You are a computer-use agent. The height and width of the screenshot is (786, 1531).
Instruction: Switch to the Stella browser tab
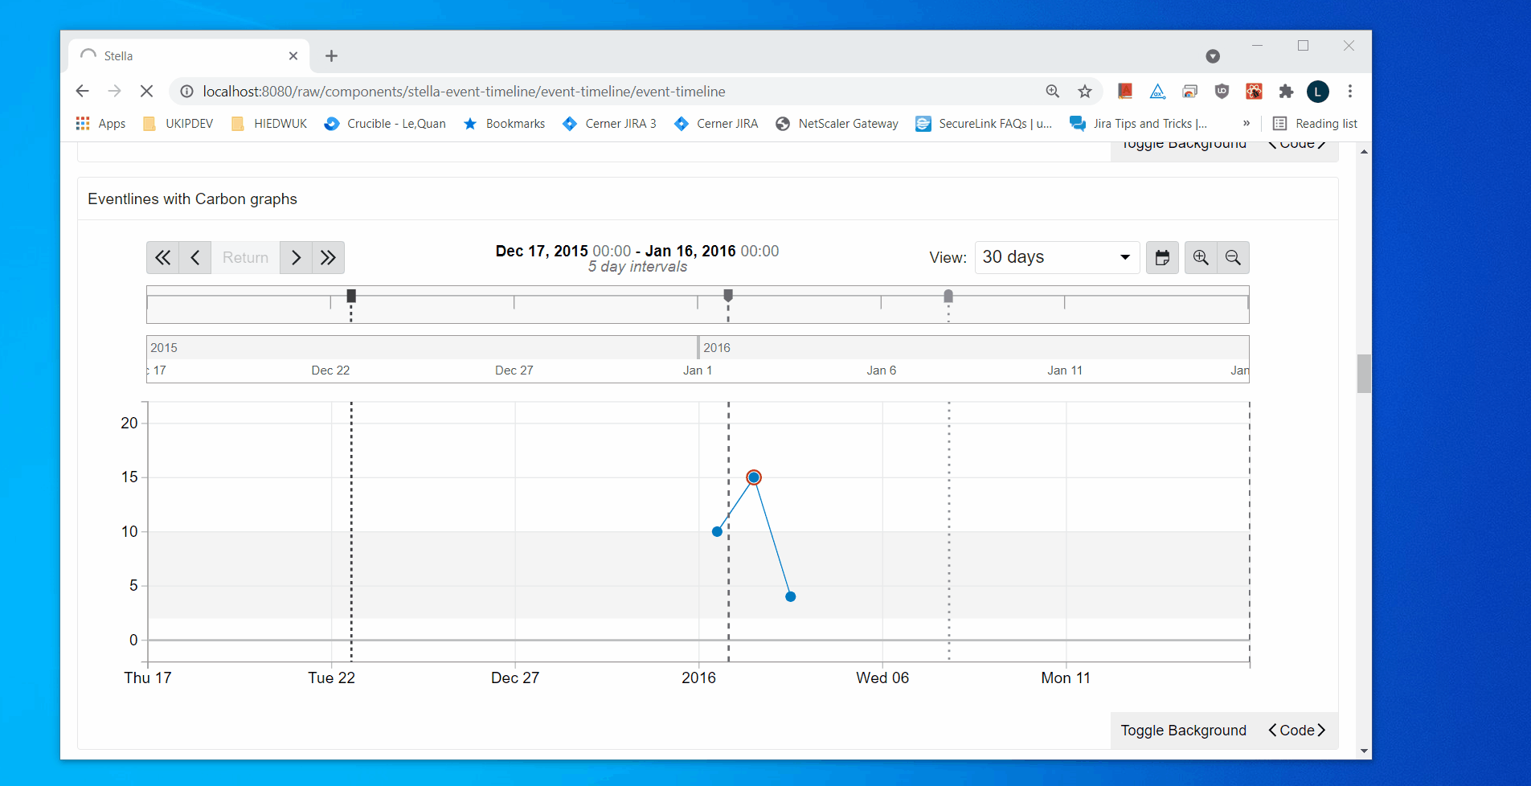(119, 55)
